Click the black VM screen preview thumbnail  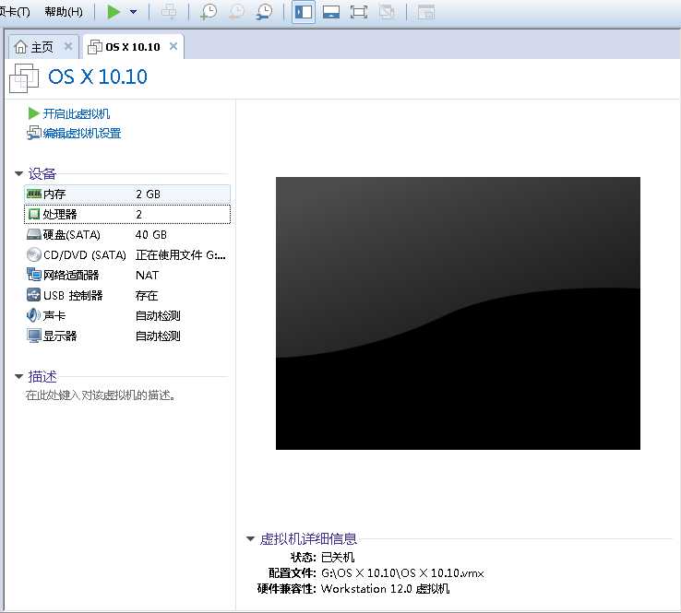(458, 313)
